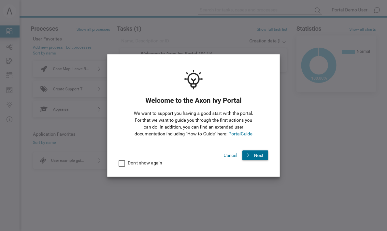Image resolution: width=387 pixels, height=231 pixels.
Task: Open Show all processes link
Action: click(93, 29)
